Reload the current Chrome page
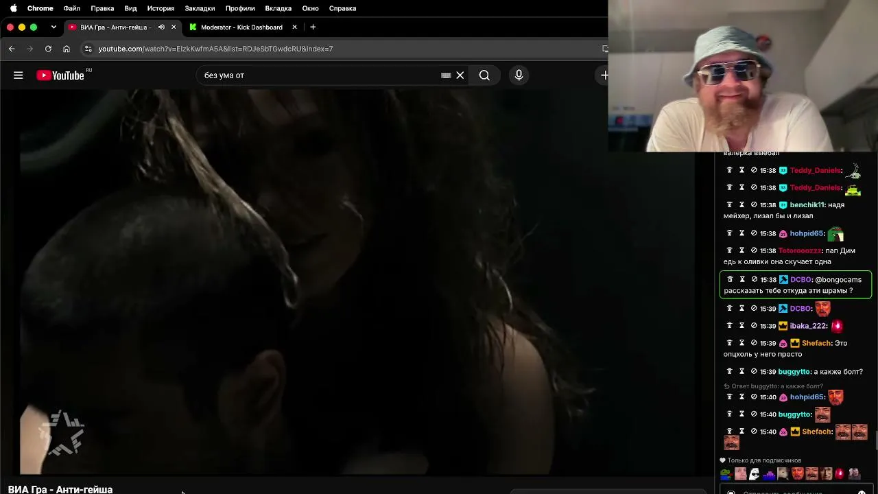 click(x=48, y=49)
